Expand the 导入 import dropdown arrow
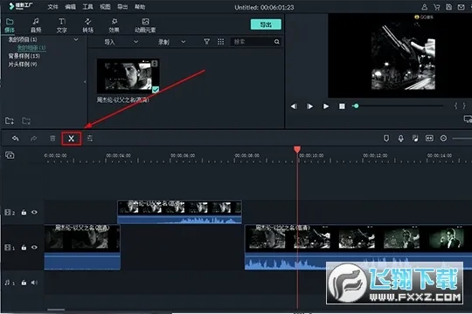 tap(135, 42)
